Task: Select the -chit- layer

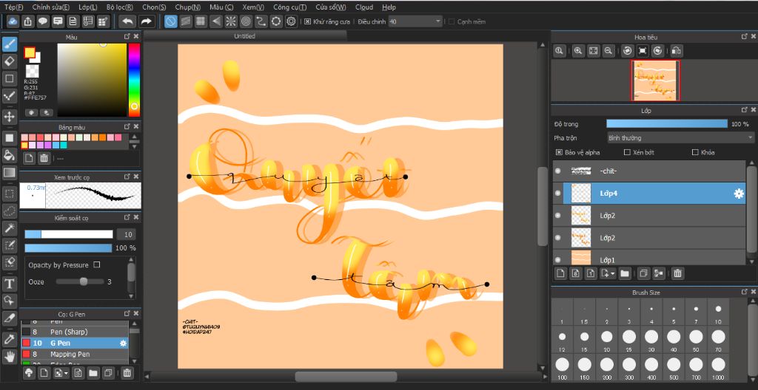Action: pos(649,171)
